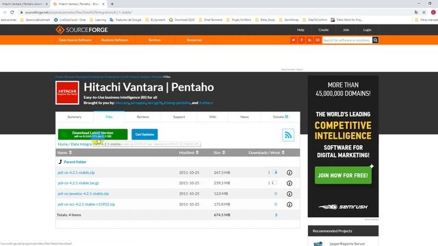Click Join in top navigation
Image resolution: width=438 pixels, height=246 pixels.
click(346, 30)
